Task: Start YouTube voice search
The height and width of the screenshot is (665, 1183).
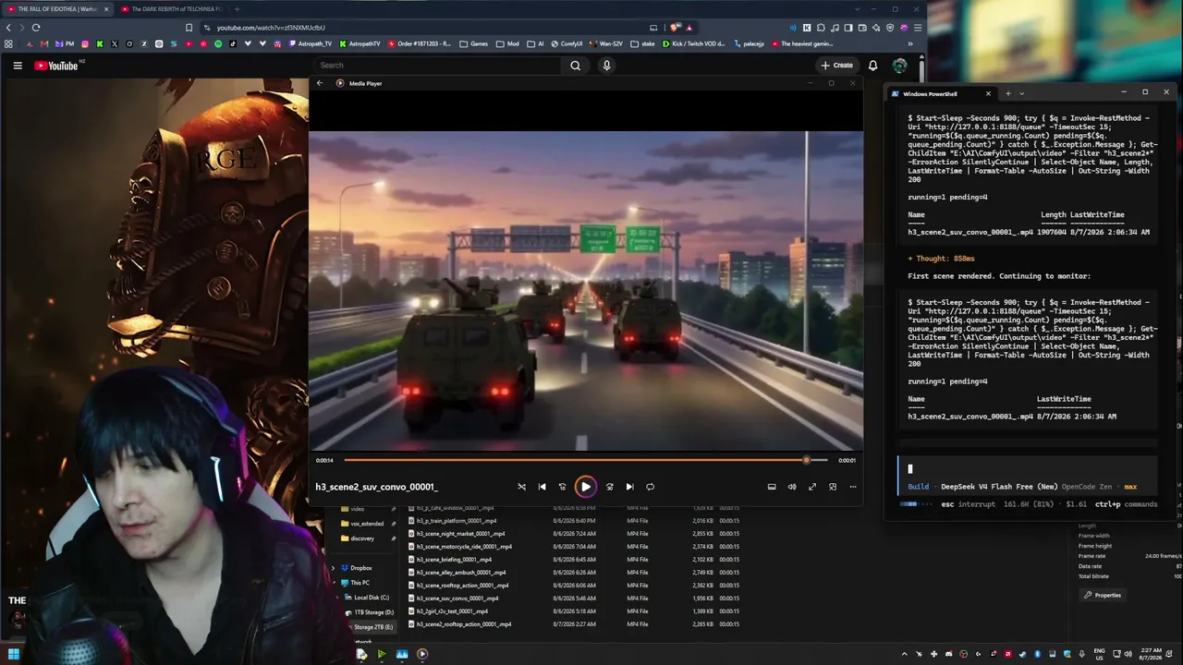Action: tap(606, 66)
